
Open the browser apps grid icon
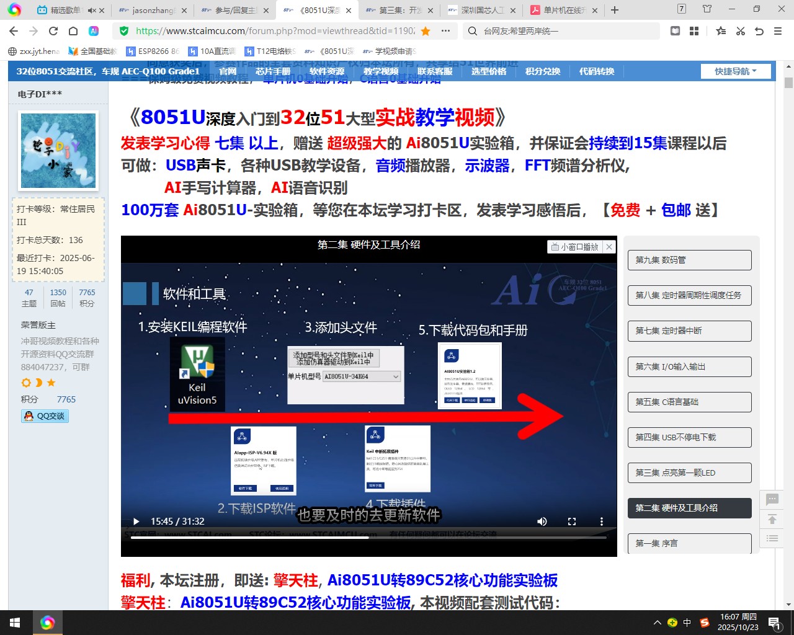694,31
